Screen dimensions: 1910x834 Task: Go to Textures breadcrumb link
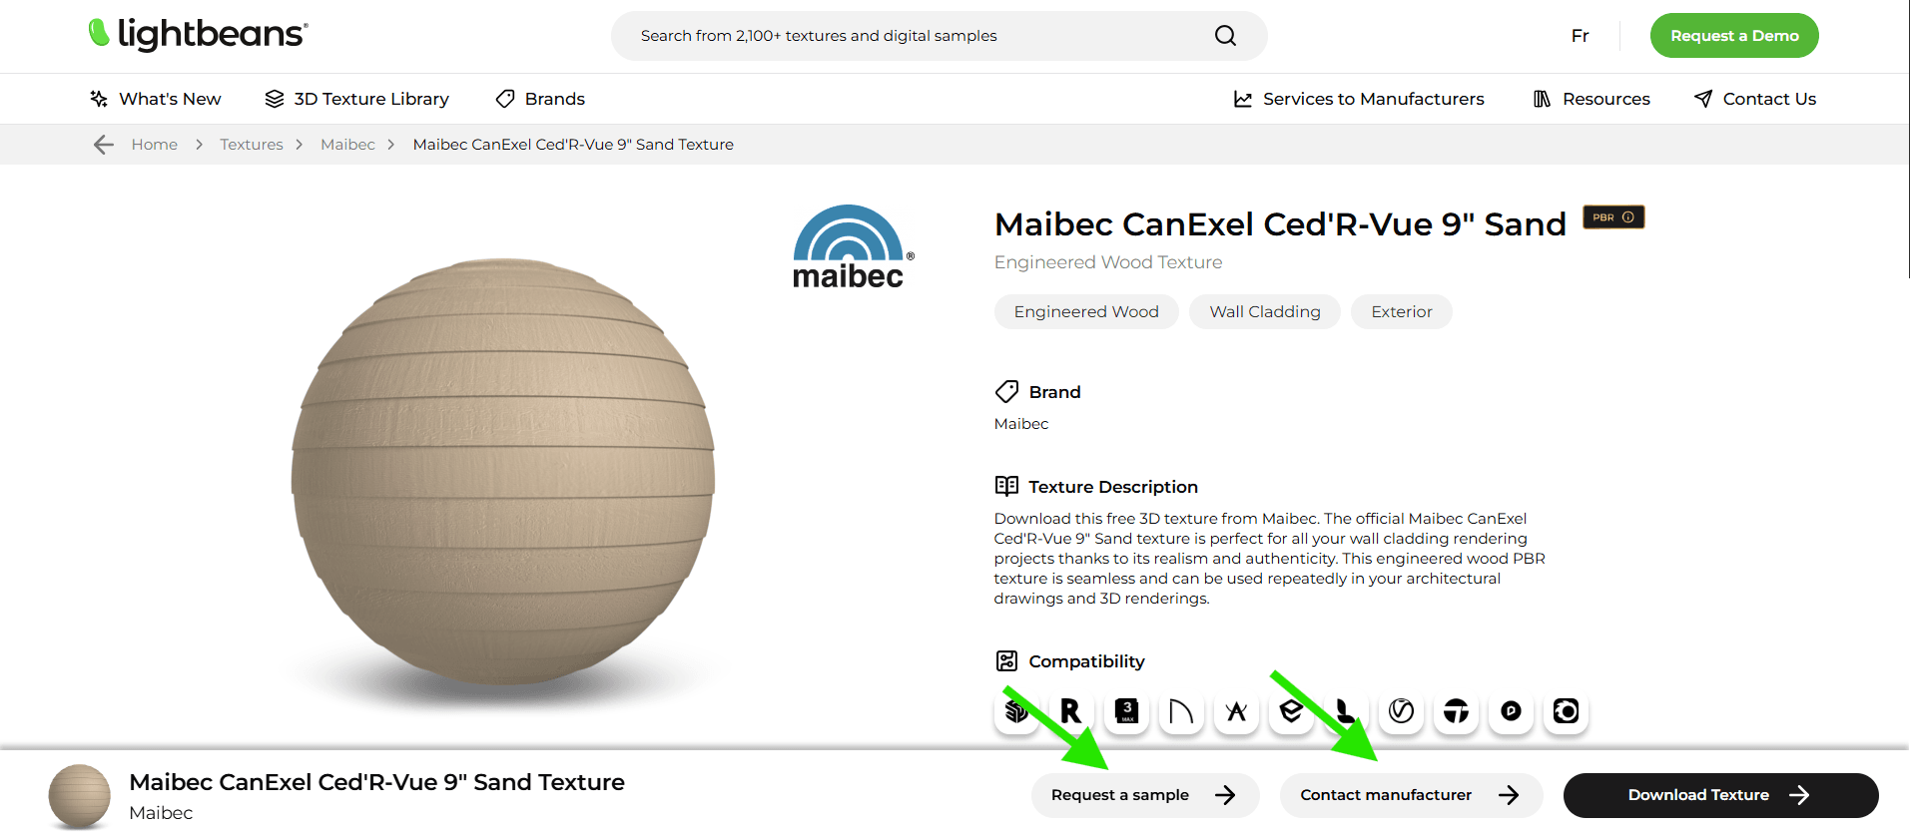pos(252,145)
